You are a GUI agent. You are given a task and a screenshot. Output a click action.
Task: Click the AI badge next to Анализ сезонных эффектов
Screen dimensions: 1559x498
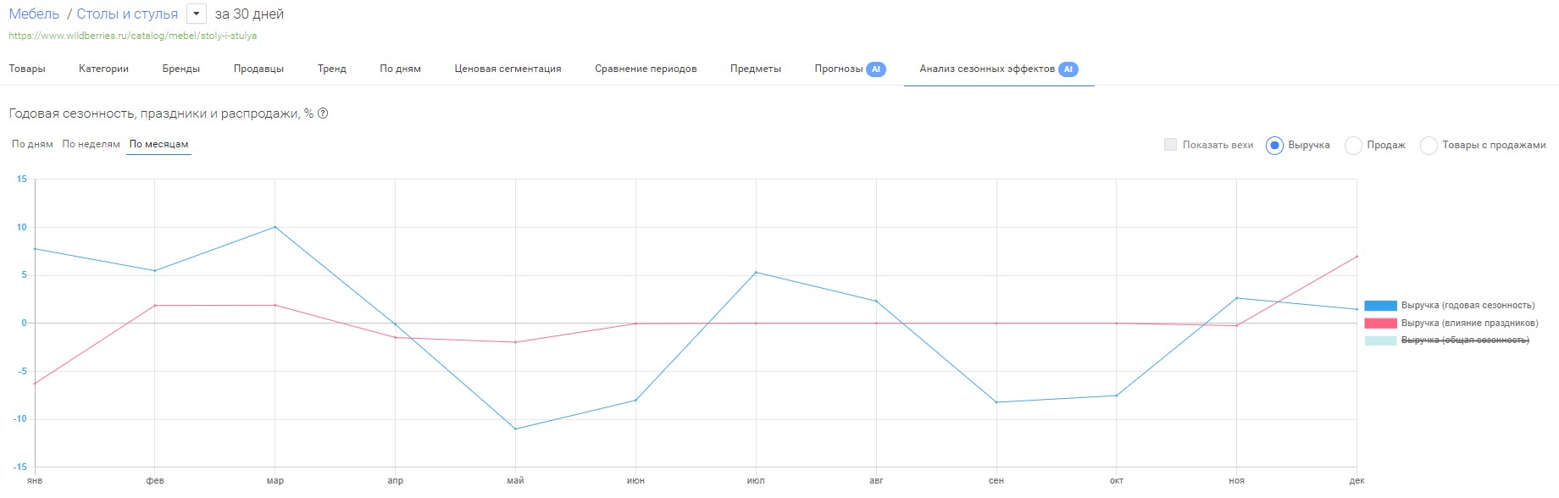click(x=1068, y=69)
